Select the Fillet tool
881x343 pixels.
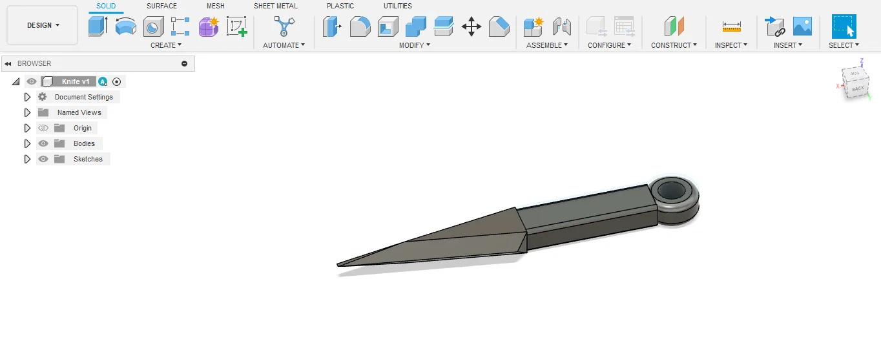(x=360, y=26)
